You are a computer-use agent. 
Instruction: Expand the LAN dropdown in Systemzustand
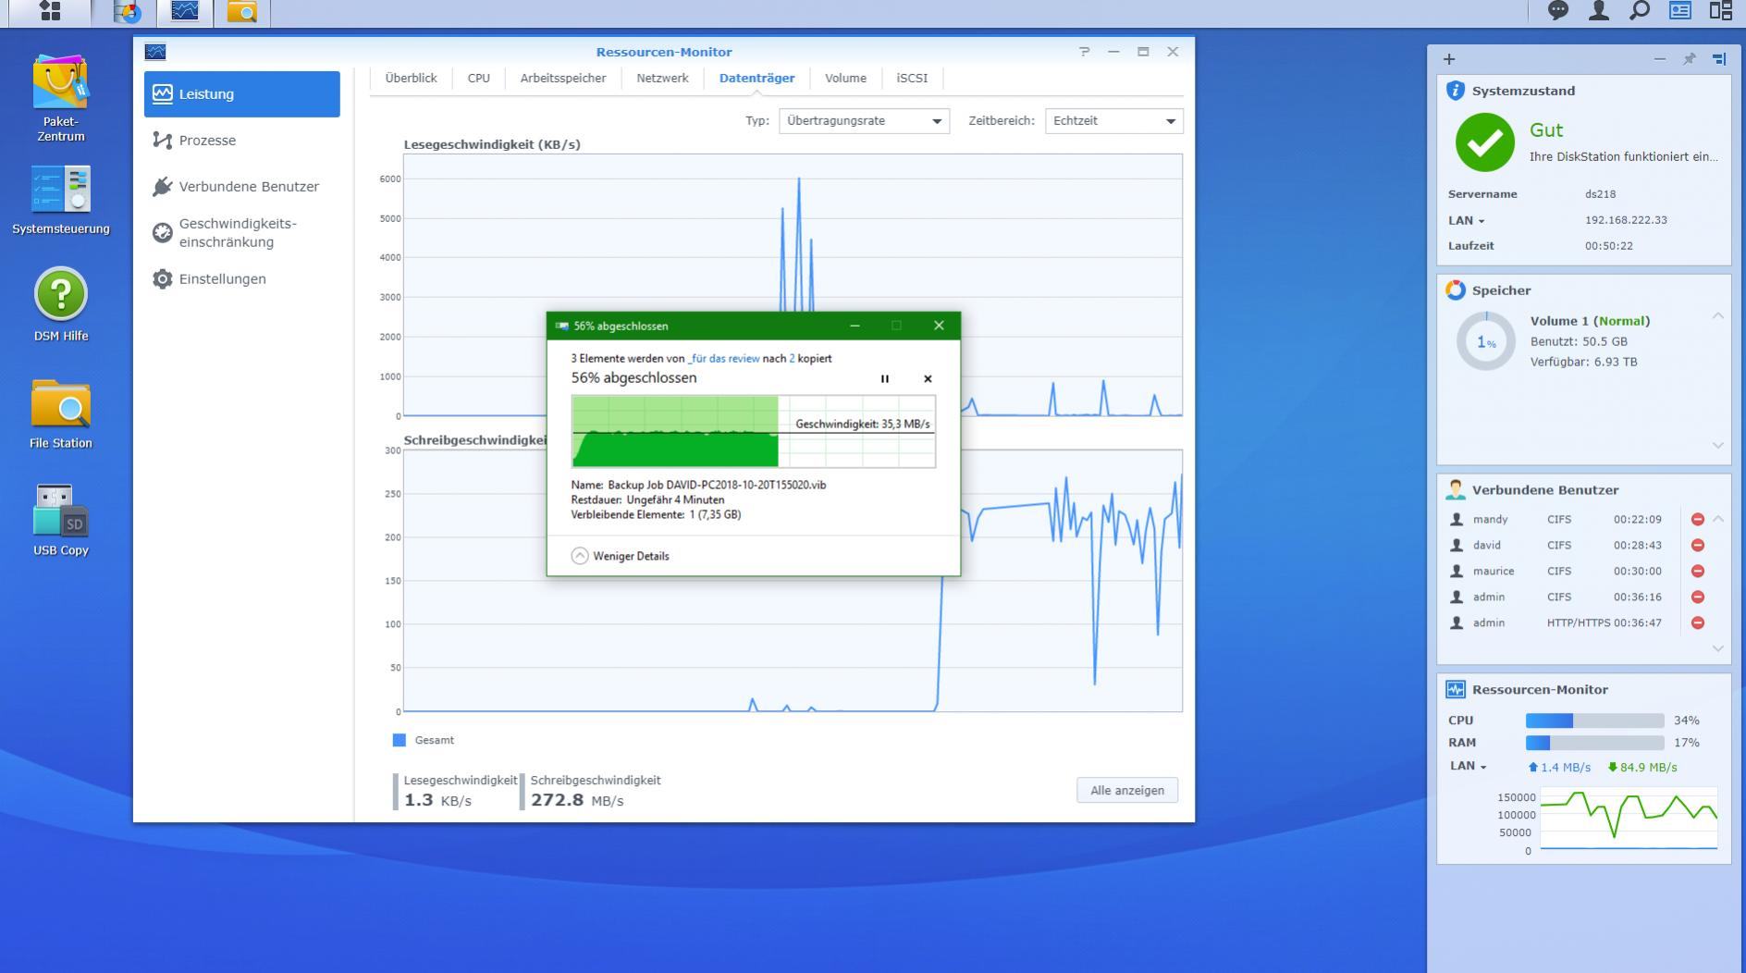(x=1467, y=220)
